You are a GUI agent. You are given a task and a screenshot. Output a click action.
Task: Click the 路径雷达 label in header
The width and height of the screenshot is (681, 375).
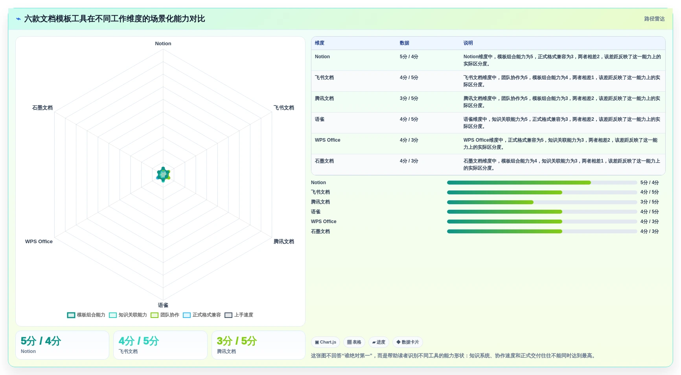654,19
